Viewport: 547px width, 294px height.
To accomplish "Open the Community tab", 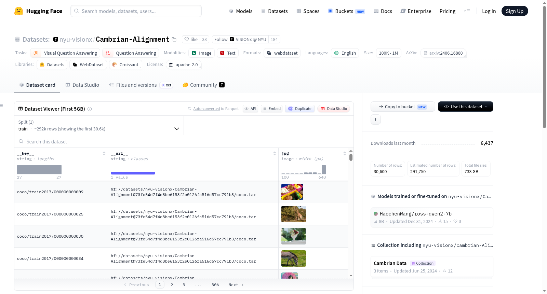I will [x=203, y=85].
